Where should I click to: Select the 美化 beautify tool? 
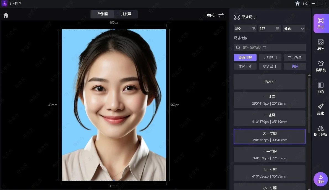click(x=320, y=109)
